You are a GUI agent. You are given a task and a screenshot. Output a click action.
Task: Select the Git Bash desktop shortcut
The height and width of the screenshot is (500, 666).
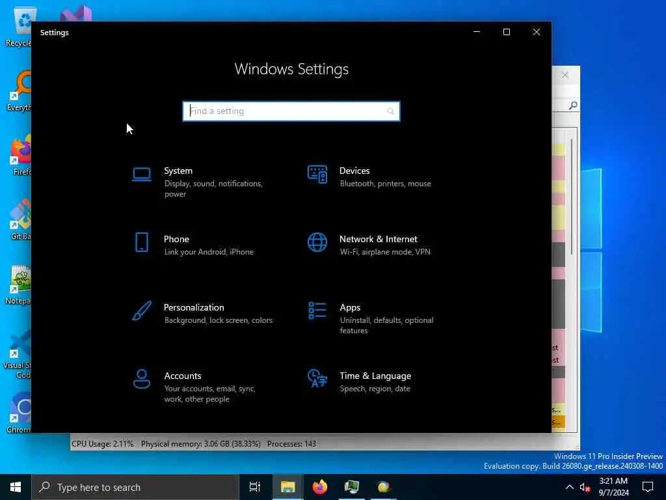pos(20,220)
